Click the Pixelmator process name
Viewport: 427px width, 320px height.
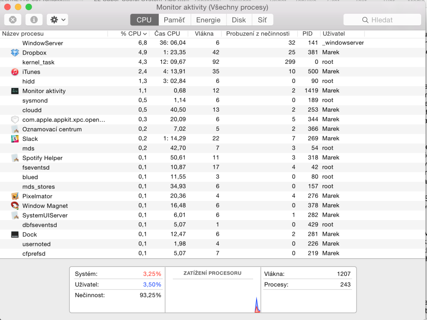click(x=37, y=196)
